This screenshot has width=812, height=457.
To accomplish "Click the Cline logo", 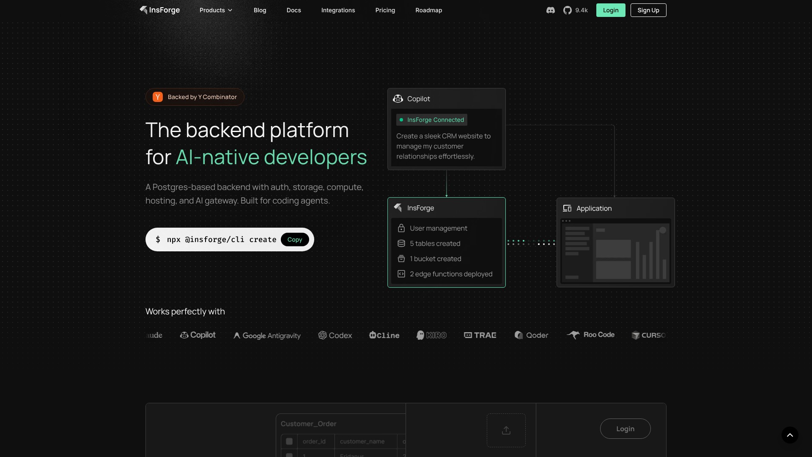I will [384, 335].
